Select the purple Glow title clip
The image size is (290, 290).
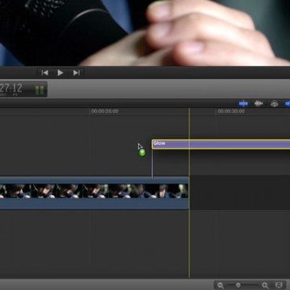click(x=221, y=144)
